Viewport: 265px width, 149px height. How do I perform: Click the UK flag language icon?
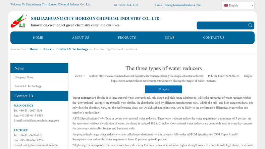pyautogui.click(x=226, y=6)
